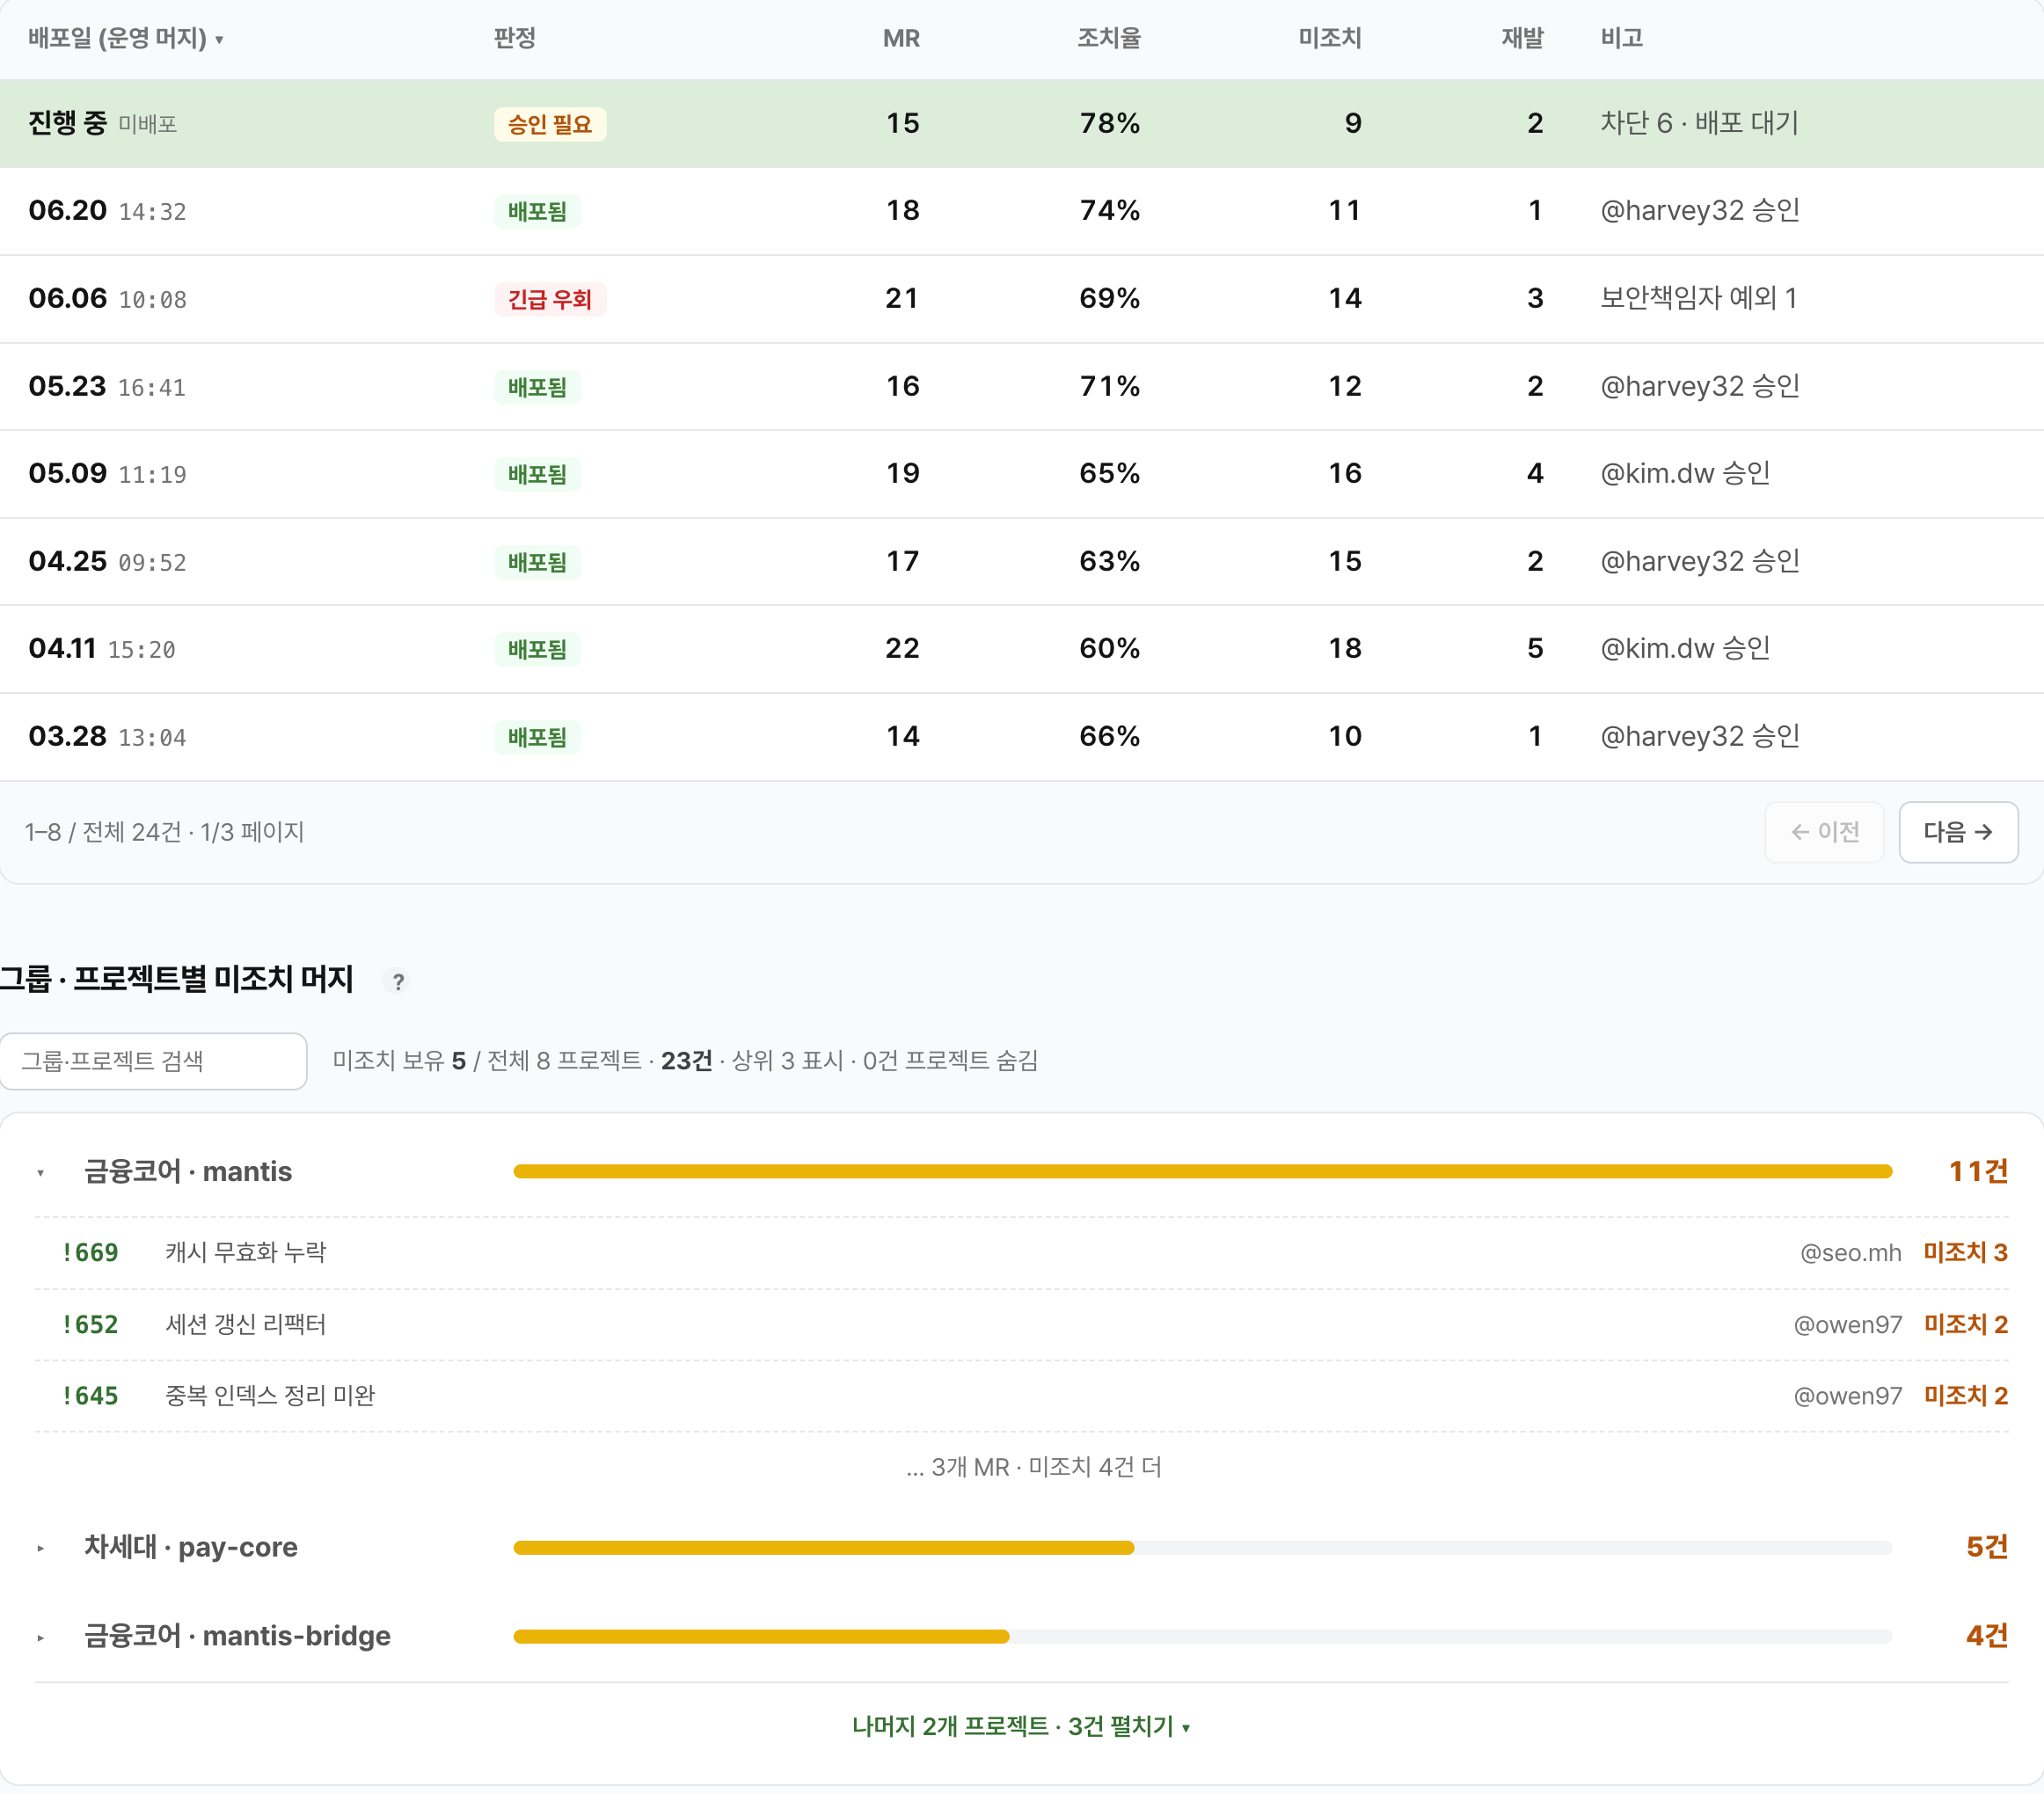Expand the 금융코어 · mantis-bridge project group

click(40, 1637)
